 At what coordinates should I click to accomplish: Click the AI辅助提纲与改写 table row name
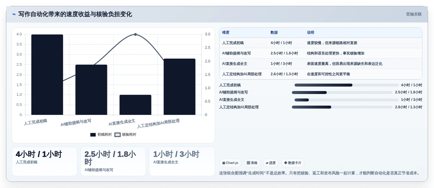[x=237, y=53]
